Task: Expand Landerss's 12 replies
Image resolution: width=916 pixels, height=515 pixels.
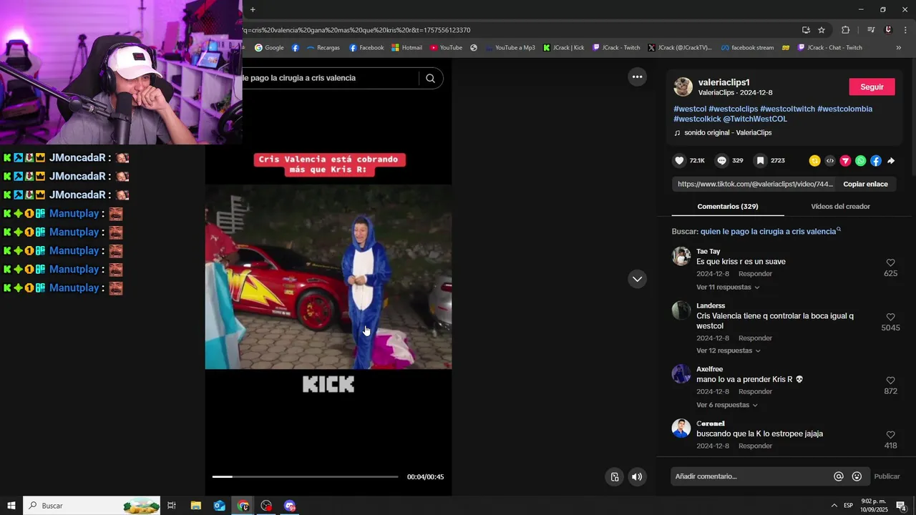Action: click(729, 351)
